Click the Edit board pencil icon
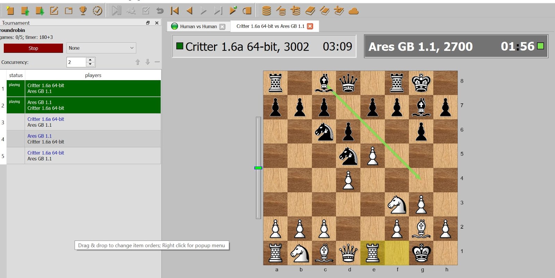Image resolution: width=555 pixels, height=278 pixels. [x=54, y=11]
